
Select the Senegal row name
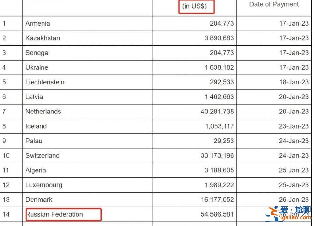pos(37,53)
